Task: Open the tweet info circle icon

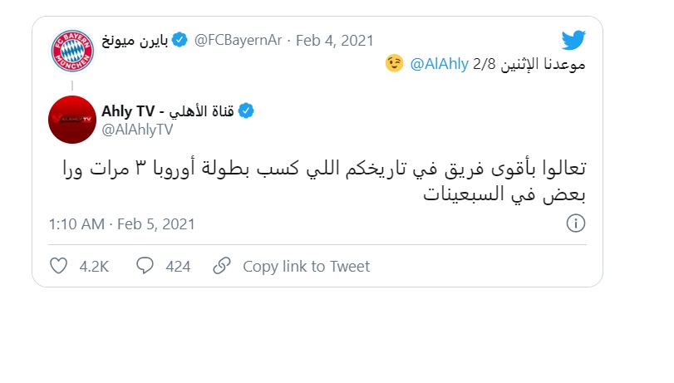Action: 576,223
